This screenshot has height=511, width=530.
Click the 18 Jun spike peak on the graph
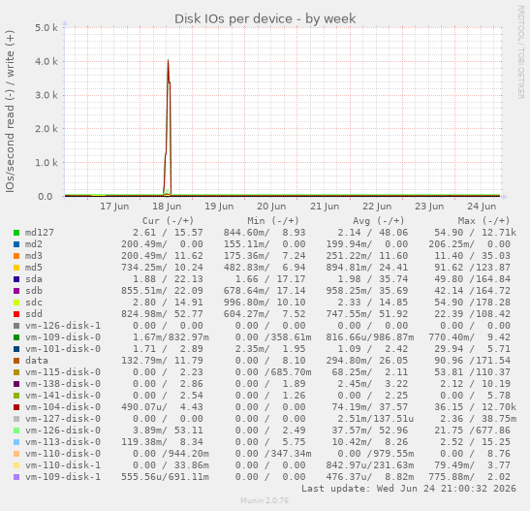[168, 61]
